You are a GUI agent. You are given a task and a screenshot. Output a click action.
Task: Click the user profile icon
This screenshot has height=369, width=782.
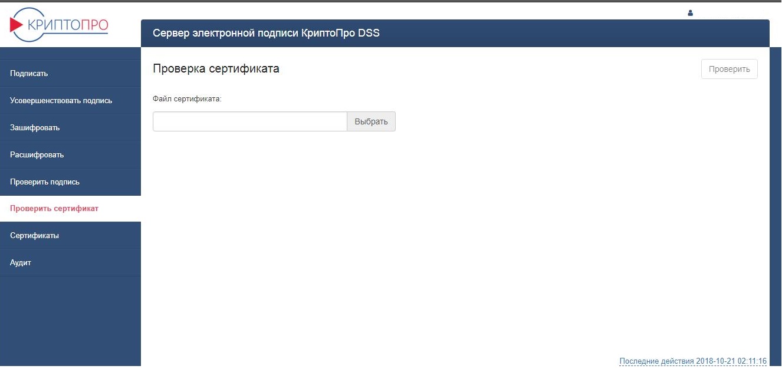tap(691, 13)
